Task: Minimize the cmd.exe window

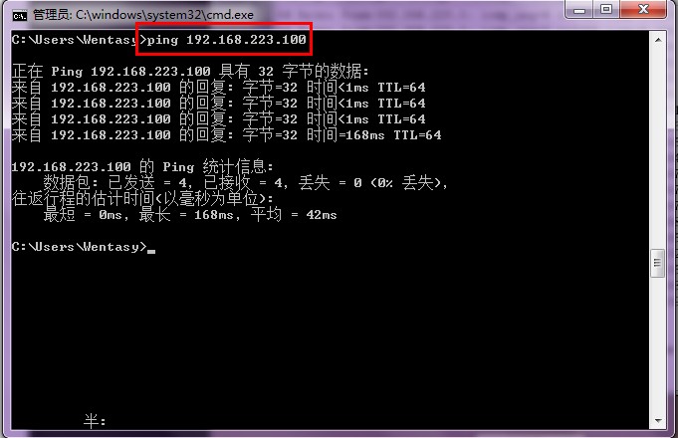Action: point(579,10)
